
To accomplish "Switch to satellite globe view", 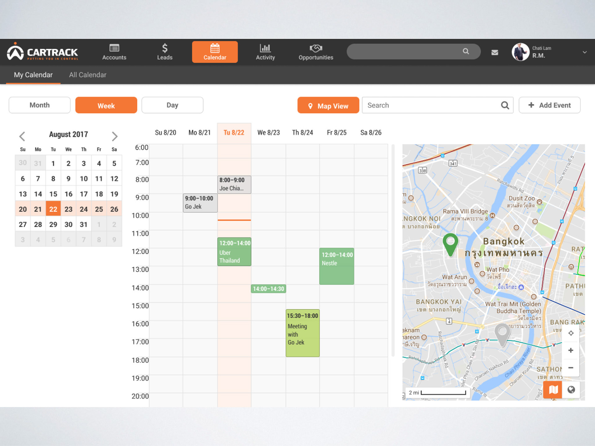I will pos(571,390).
